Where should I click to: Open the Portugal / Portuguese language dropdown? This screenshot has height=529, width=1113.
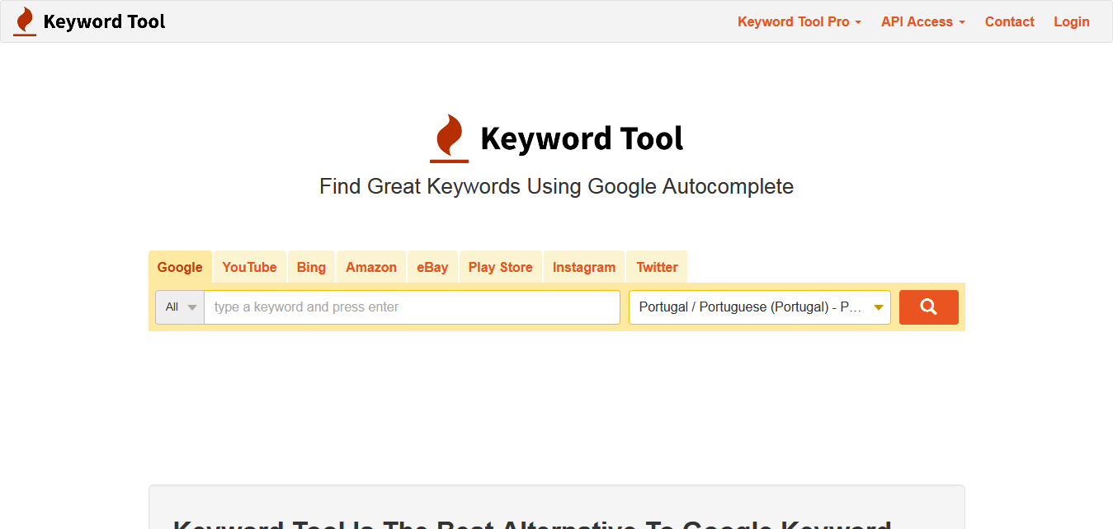(760, 307)
